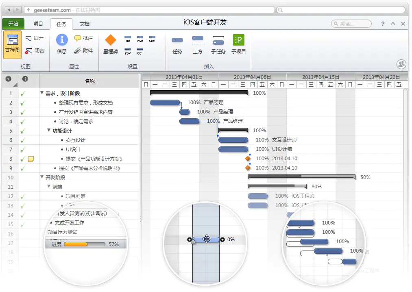This screenshot has height=292, width=412.
Task: Click the 前端 80% summary bar
Action: click(x=277, y=186)
